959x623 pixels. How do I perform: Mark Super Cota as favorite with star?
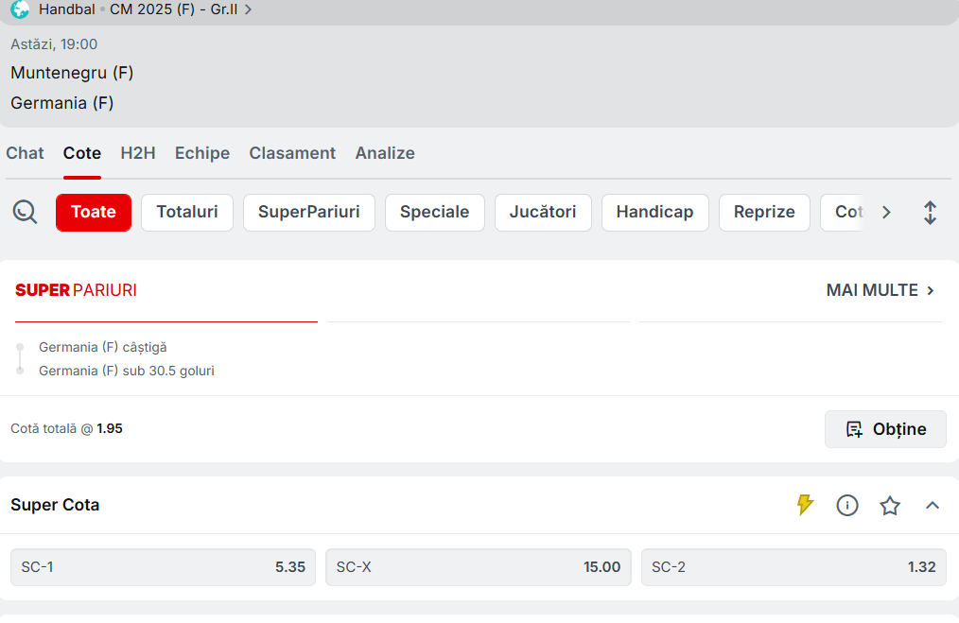[890, 505]
